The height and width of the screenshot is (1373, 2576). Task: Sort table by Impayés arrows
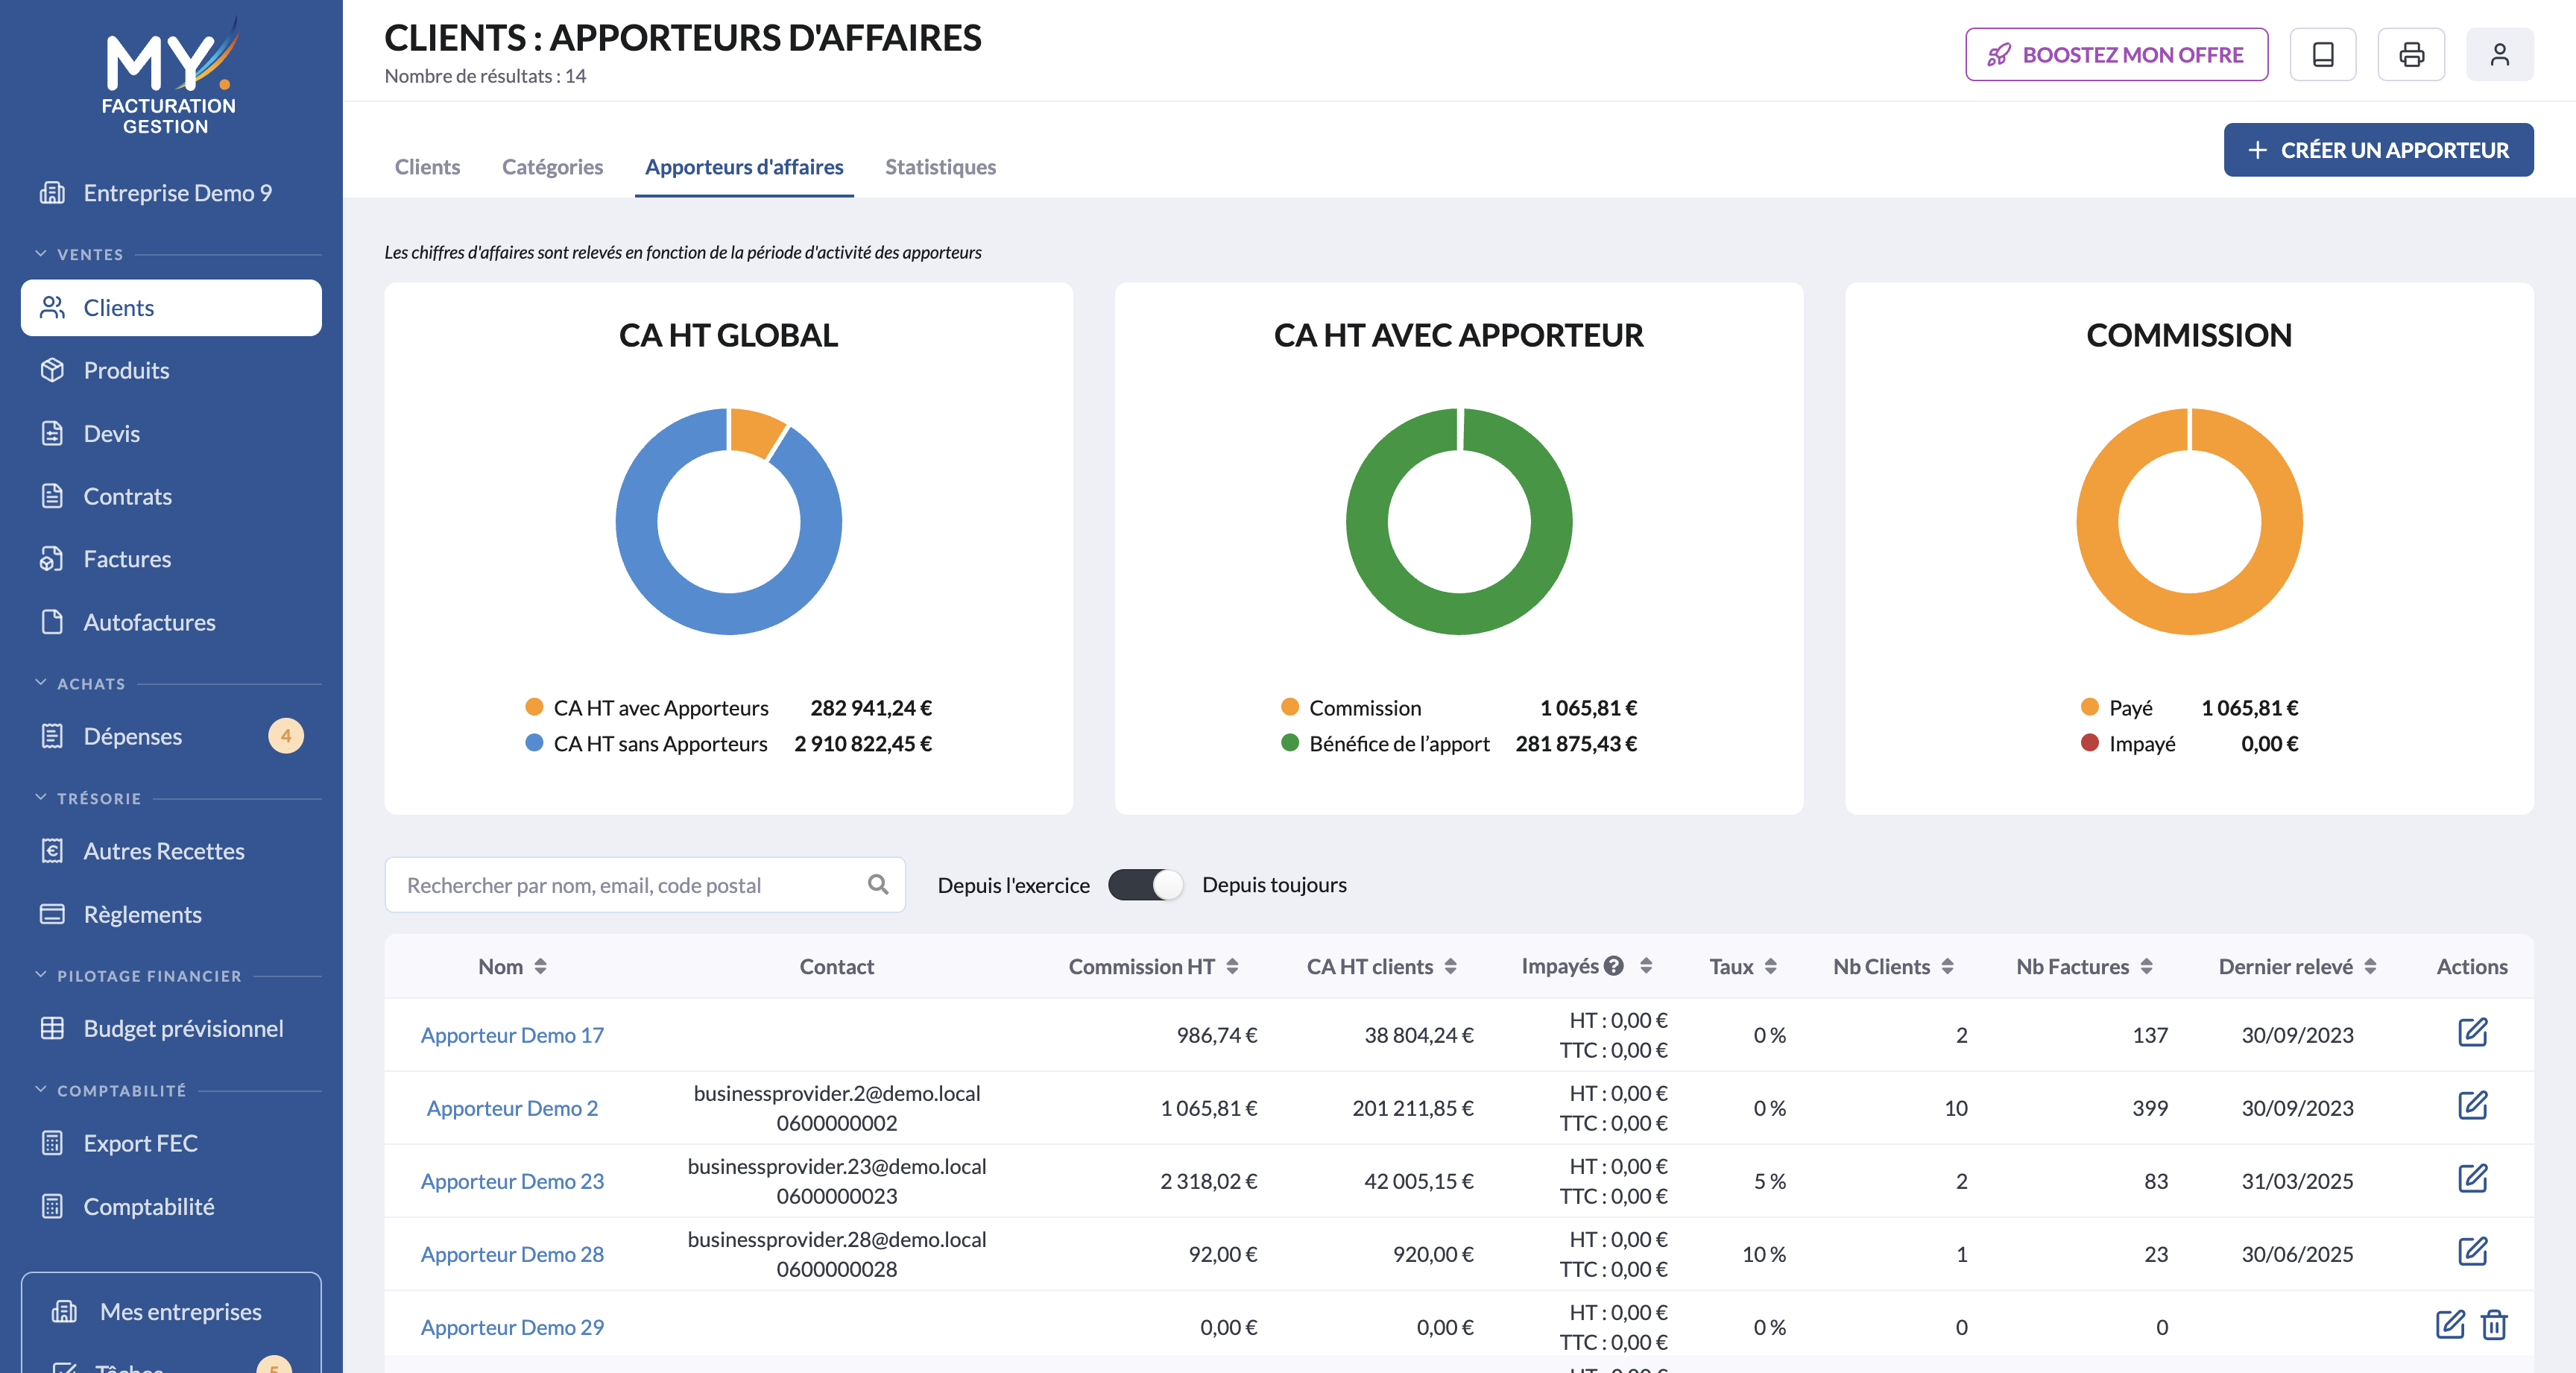(x=1645, y=966)
